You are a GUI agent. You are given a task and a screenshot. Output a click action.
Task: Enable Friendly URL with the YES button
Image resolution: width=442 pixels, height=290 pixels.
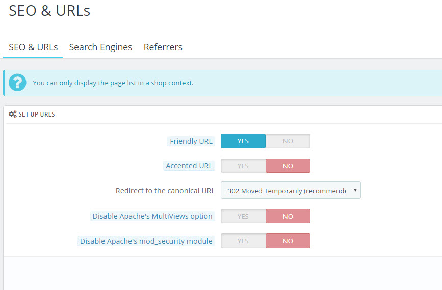(x=243, y=141)
